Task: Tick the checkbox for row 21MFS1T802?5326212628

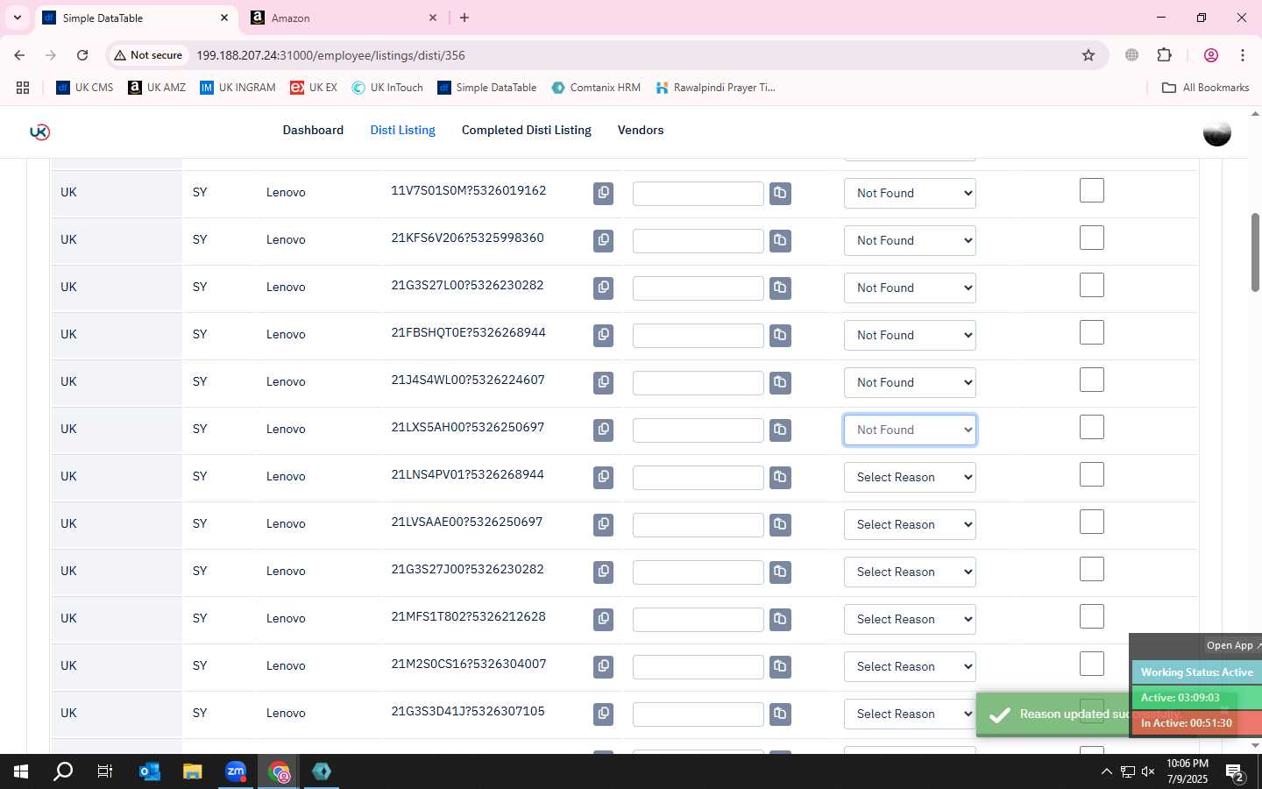Action: pyautogui.click(x=1091, y=616)
